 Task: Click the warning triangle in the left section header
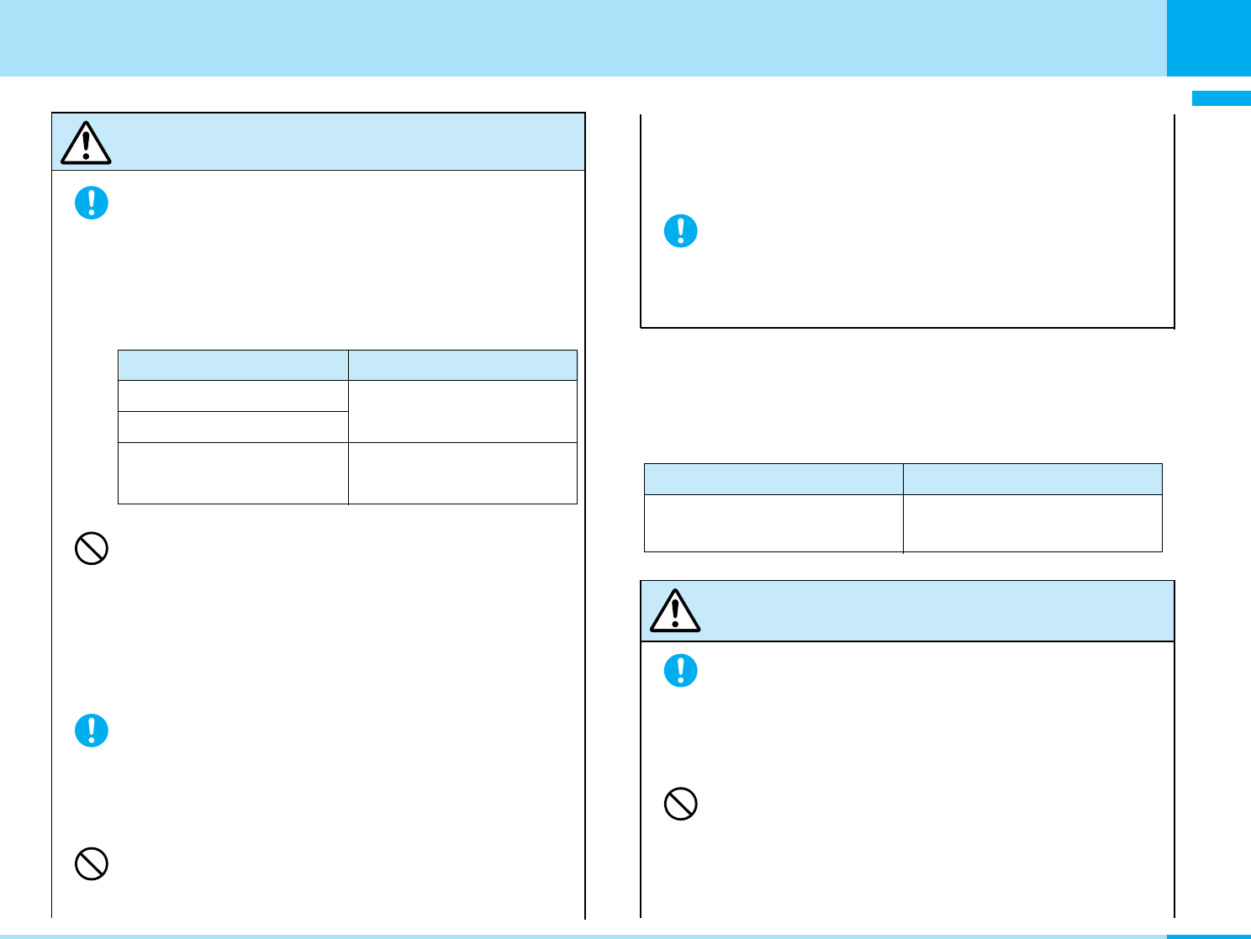click(86, 143)
